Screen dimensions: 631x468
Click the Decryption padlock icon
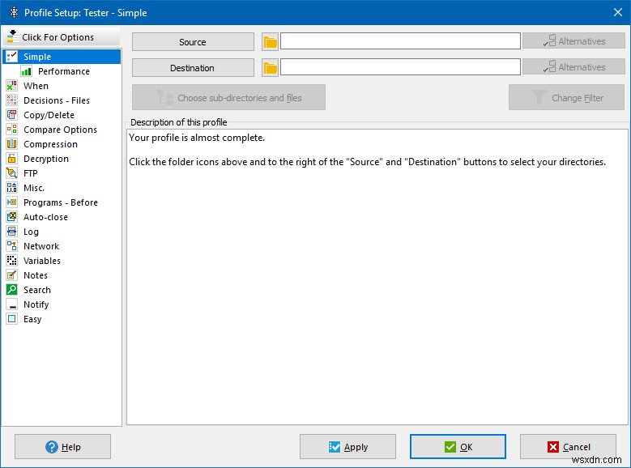11,159
